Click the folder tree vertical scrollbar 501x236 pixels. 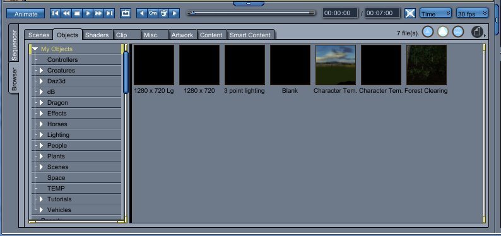coord(126,72)
